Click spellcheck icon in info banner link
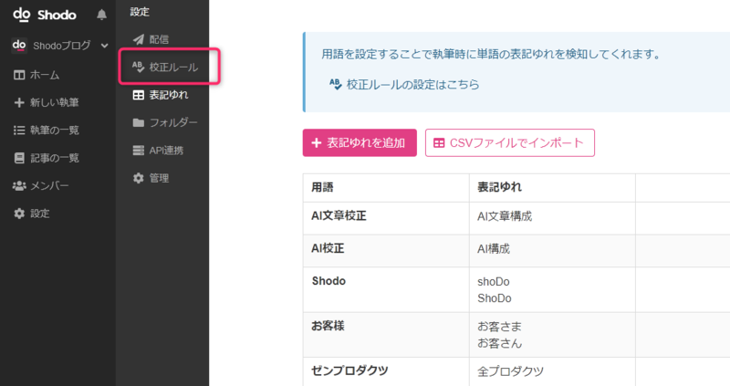 point(335,84)
